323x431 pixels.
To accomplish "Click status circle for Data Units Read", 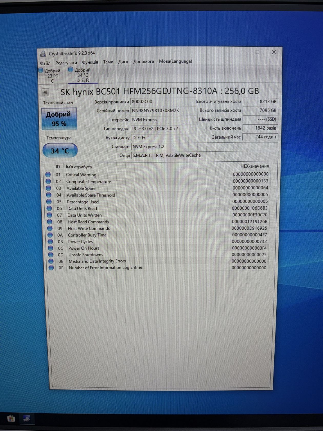I will pyautogui.click(x=49, y=208).
